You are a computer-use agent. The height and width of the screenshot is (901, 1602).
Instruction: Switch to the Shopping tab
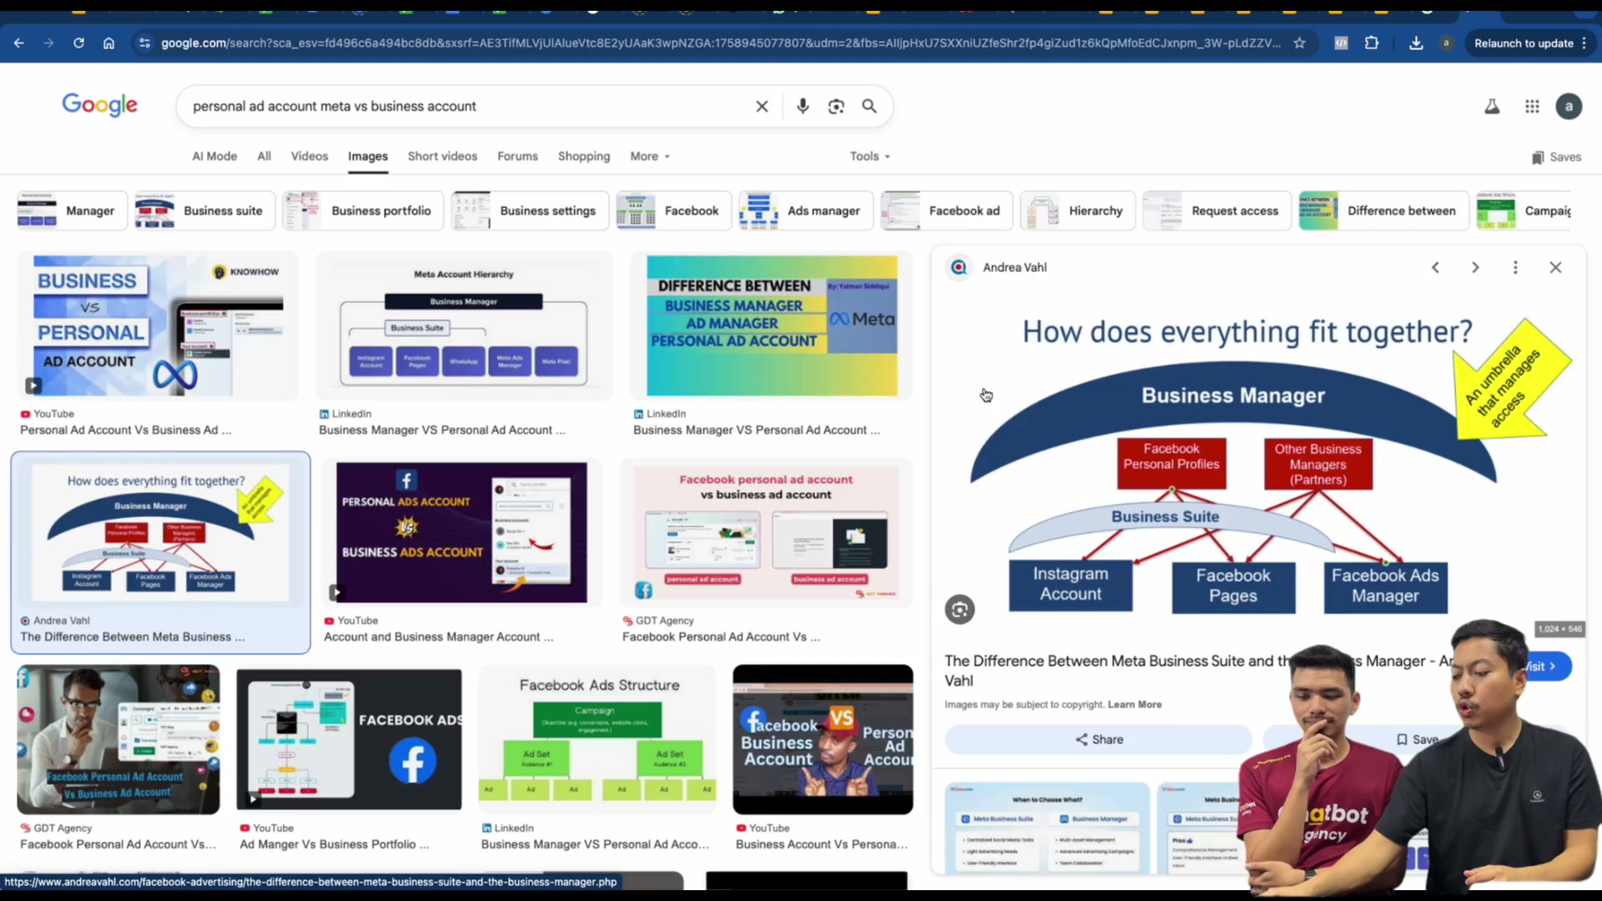[x=583, y=156]
